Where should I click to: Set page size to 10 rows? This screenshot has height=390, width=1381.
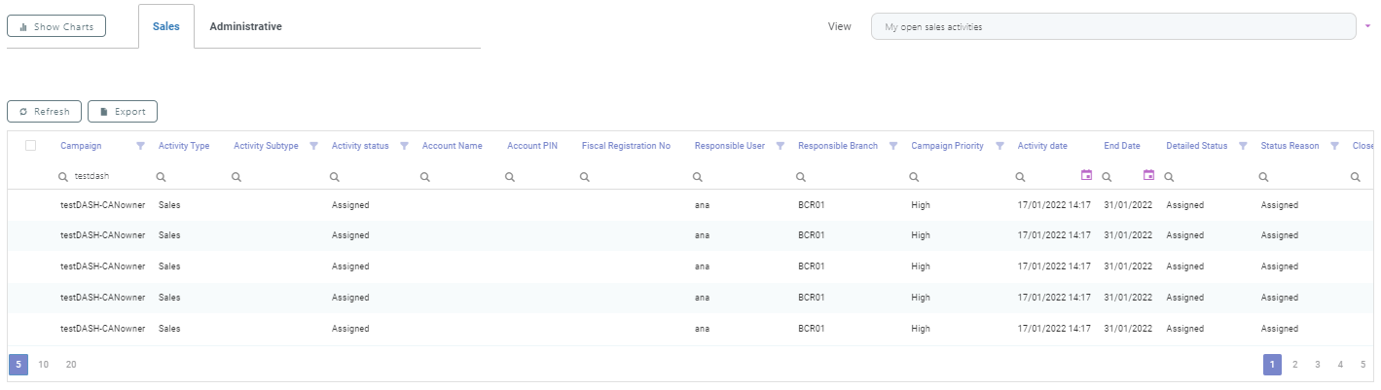coord(44,365)
